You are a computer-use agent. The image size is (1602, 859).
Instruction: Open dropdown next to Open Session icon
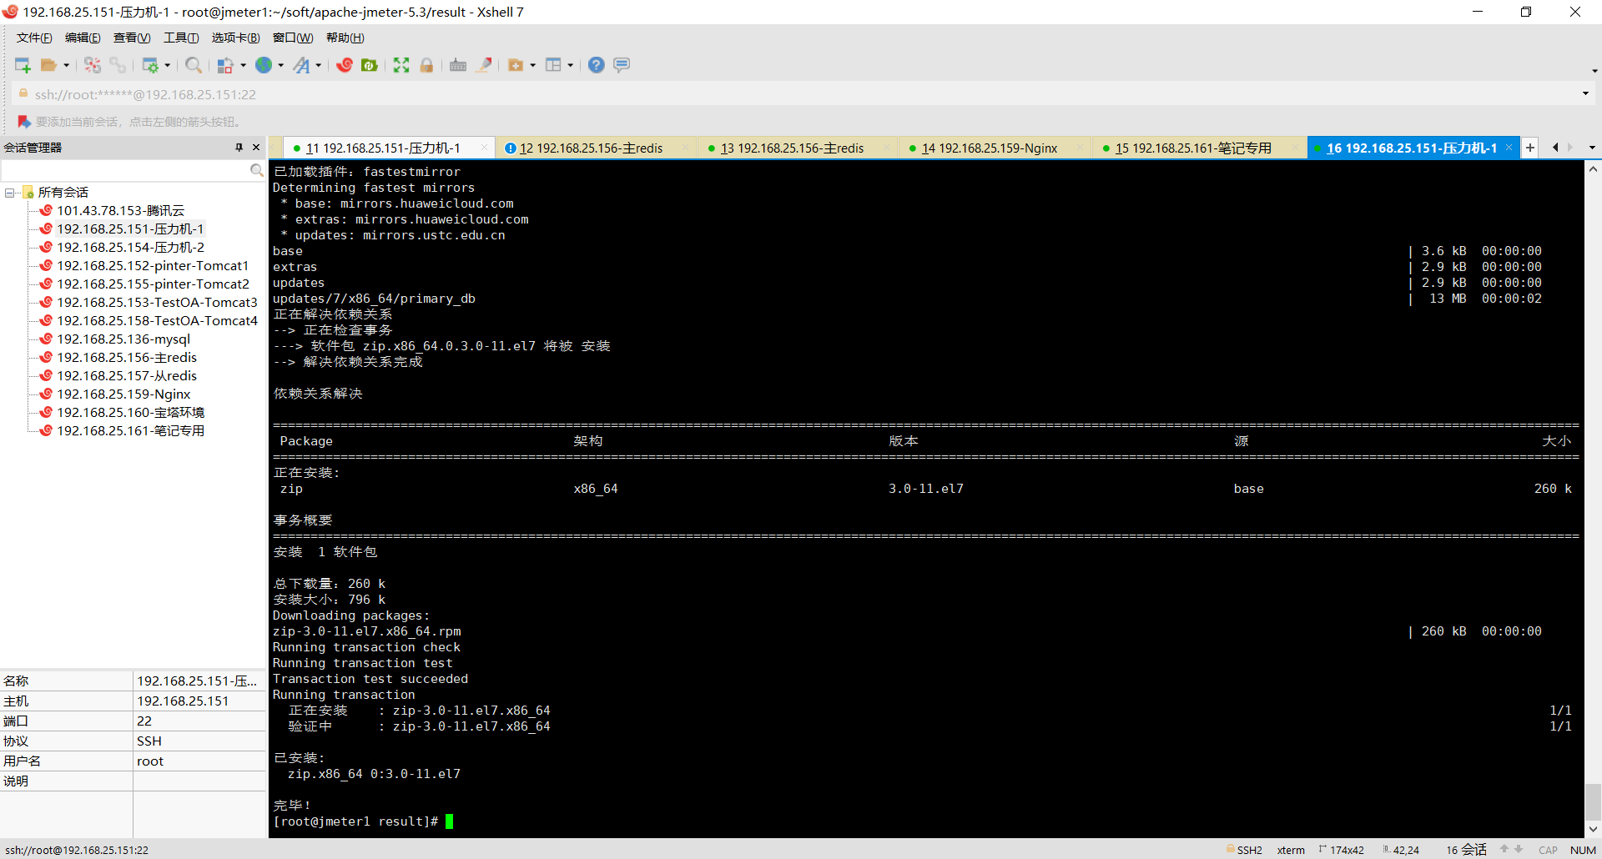[x=66, y=65]
